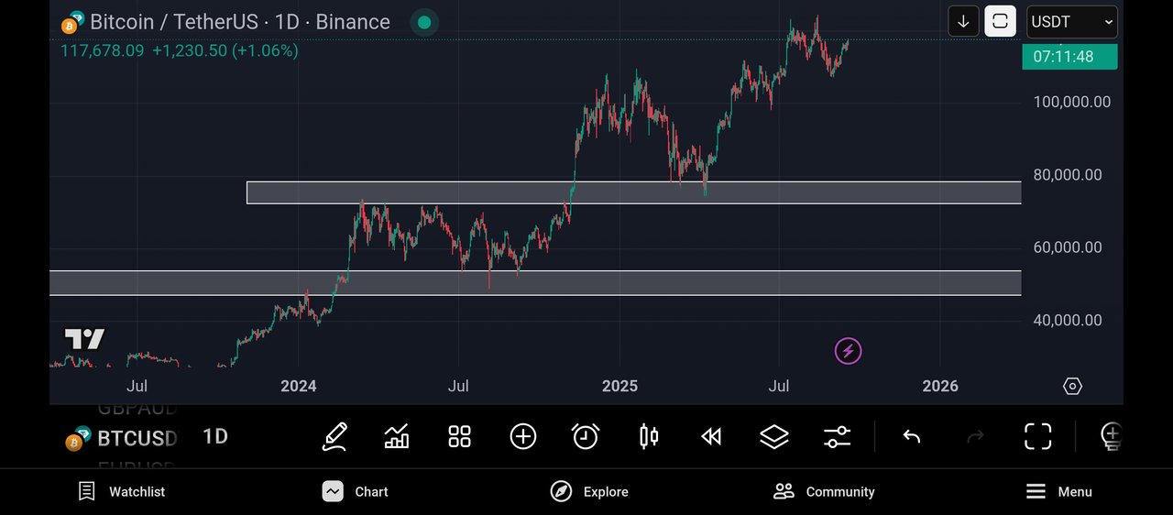Viewport: 1173px width, 515px height.
Task: Click the 100,000.00 price axis label
Action: [1071, 102]
